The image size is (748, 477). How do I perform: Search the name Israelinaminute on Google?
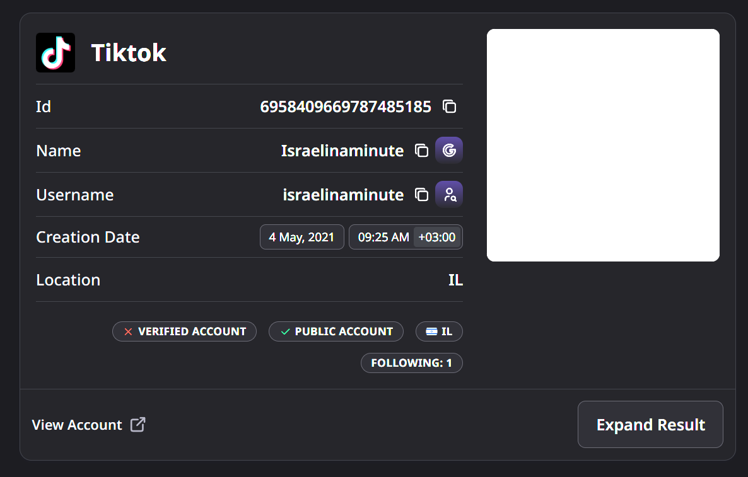(449, 150)
